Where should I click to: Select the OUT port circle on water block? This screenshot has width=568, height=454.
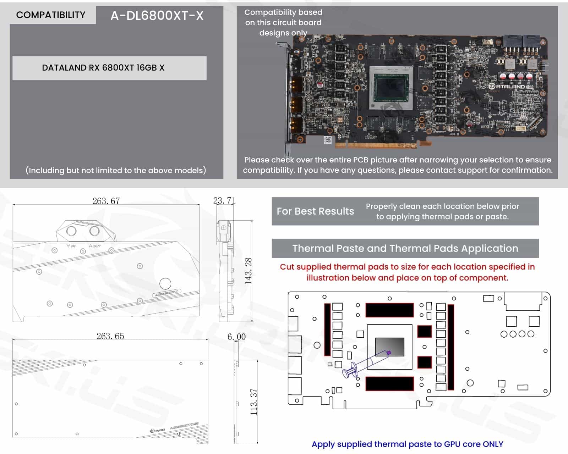coord(94,231)
